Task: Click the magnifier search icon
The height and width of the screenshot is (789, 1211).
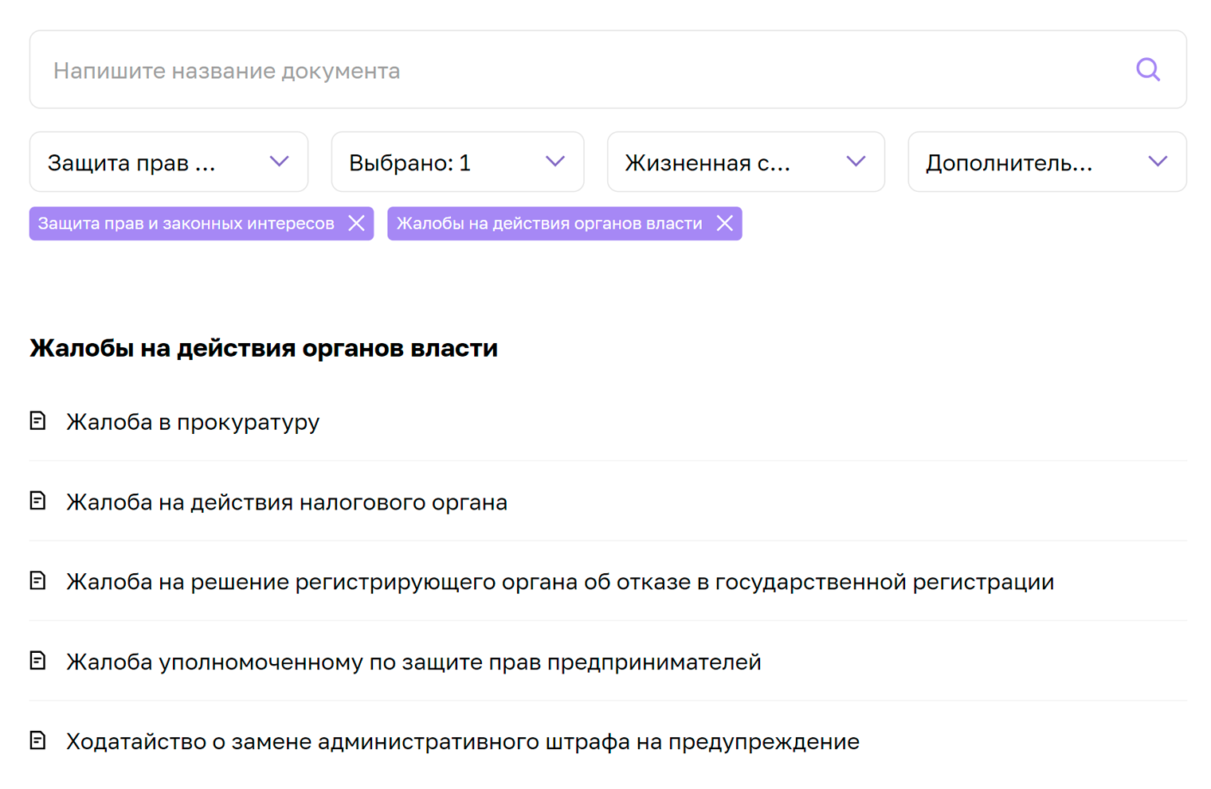Action: click(1147, 70)
